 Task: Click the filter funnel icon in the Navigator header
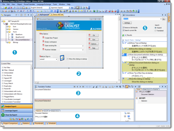(16, 15)
